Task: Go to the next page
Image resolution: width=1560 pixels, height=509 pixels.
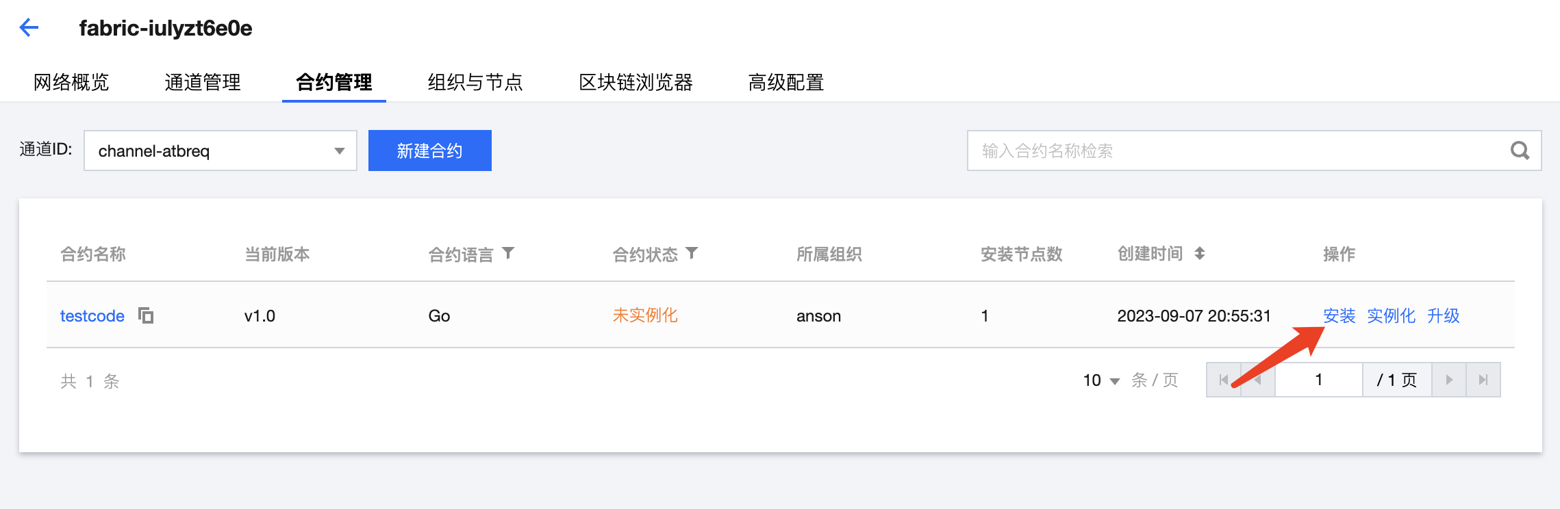Action: [x=1449, y=380]
